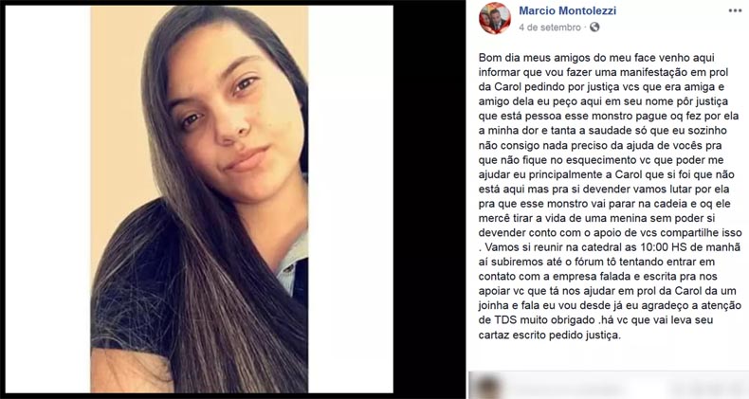Click the blurred commenter avatar at bottom
This screenshot has width=749, height=399.
pyautogui.click(x=488, y=386)
